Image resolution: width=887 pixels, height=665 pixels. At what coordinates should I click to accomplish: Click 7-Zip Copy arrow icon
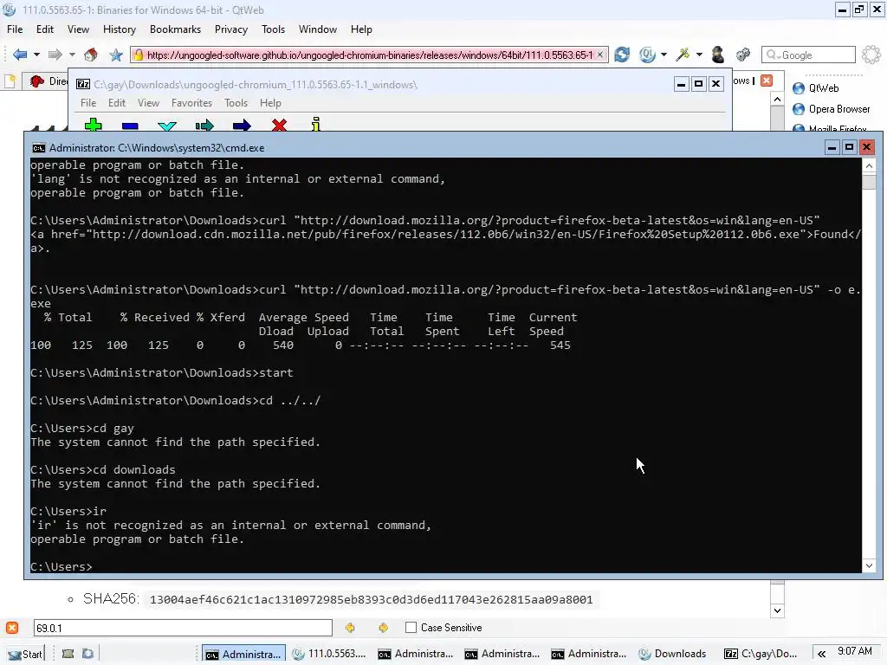pyautogui.click(x=204, y=125)
